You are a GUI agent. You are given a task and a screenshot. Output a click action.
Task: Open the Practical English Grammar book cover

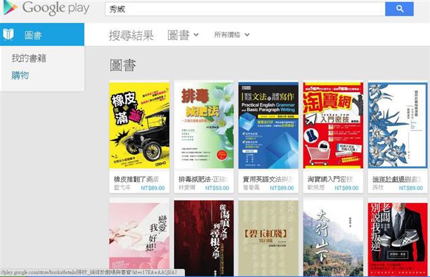pos(268,125)
